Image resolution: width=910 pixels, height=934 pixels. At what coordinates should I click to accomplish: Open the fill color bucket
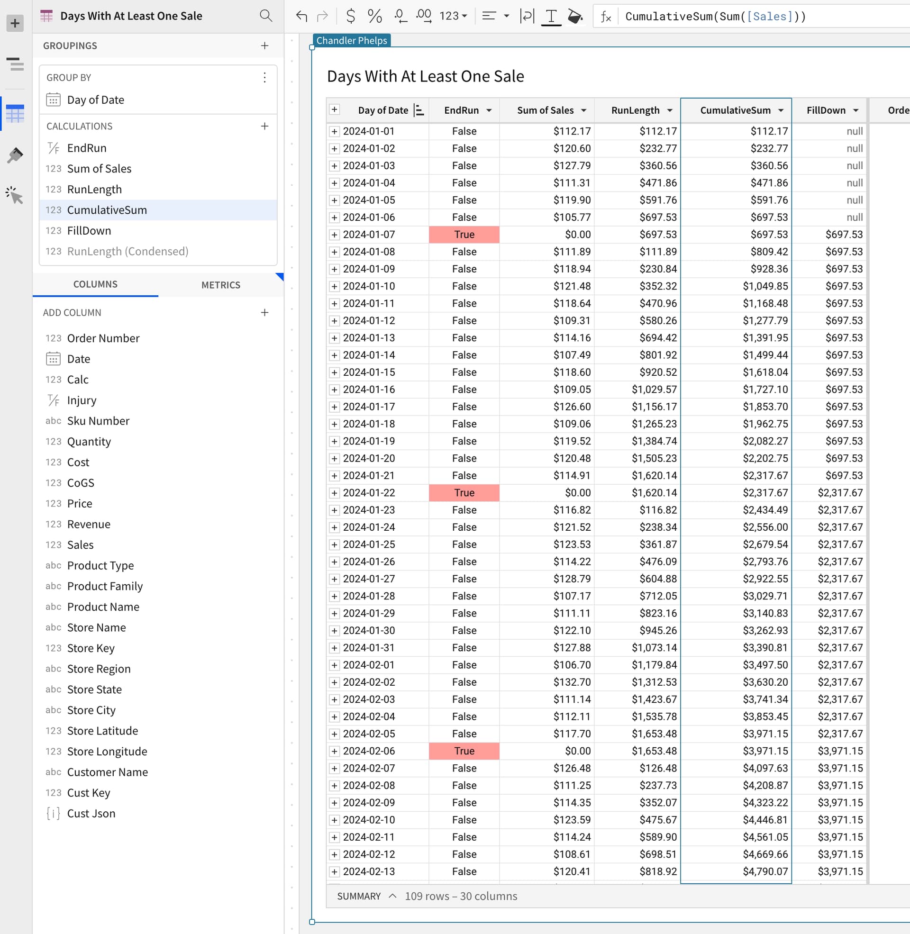click(576, 16)
